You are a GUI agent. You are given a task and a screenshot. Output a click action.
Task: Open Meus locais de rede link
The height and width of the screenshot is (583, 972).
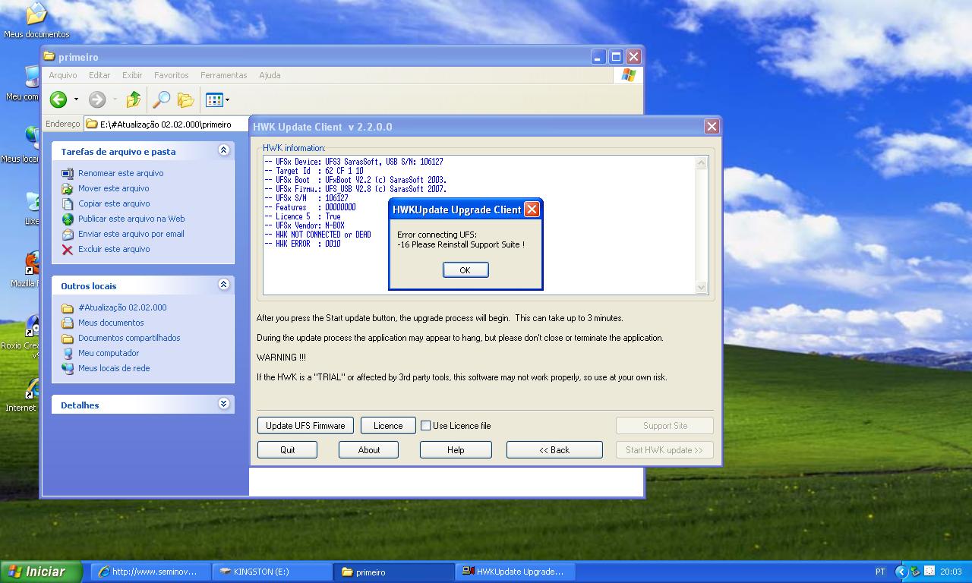pyautogui.click(x=114, y=368)
